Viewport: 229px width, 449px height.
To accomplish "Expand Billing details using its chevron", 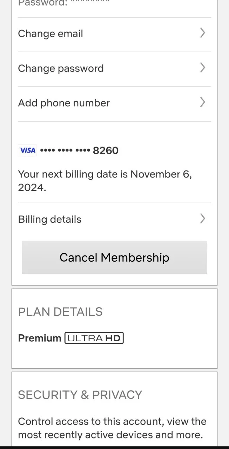I will pos(202,219).
